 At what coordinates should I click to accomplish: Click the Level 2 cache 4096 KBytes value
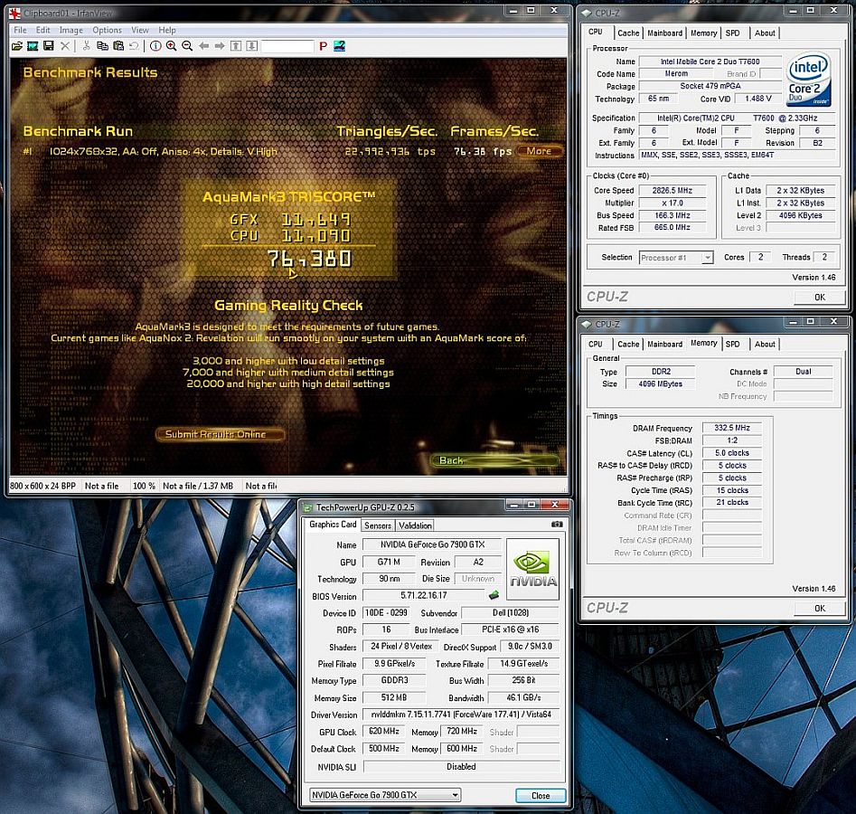801,215
